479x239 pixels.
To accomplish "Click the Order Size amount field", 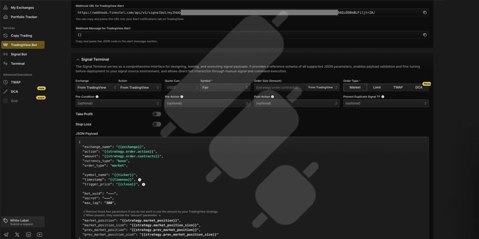I will [280, 87].
